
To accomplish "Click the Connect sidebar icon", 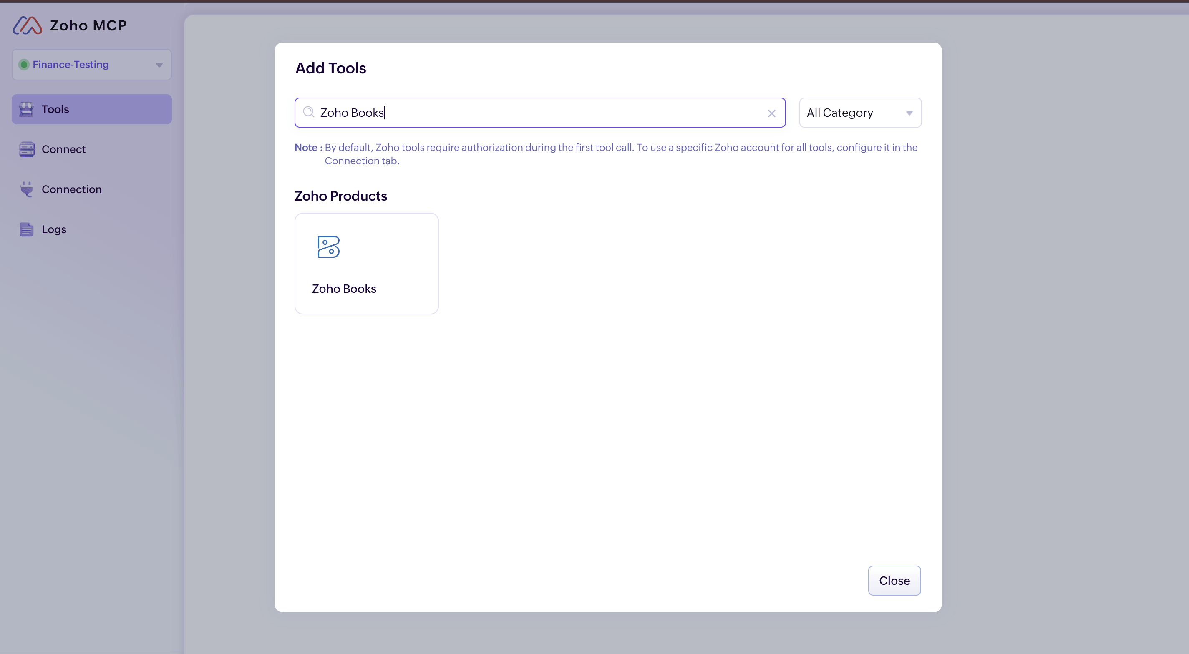I will tap(26, 150).
